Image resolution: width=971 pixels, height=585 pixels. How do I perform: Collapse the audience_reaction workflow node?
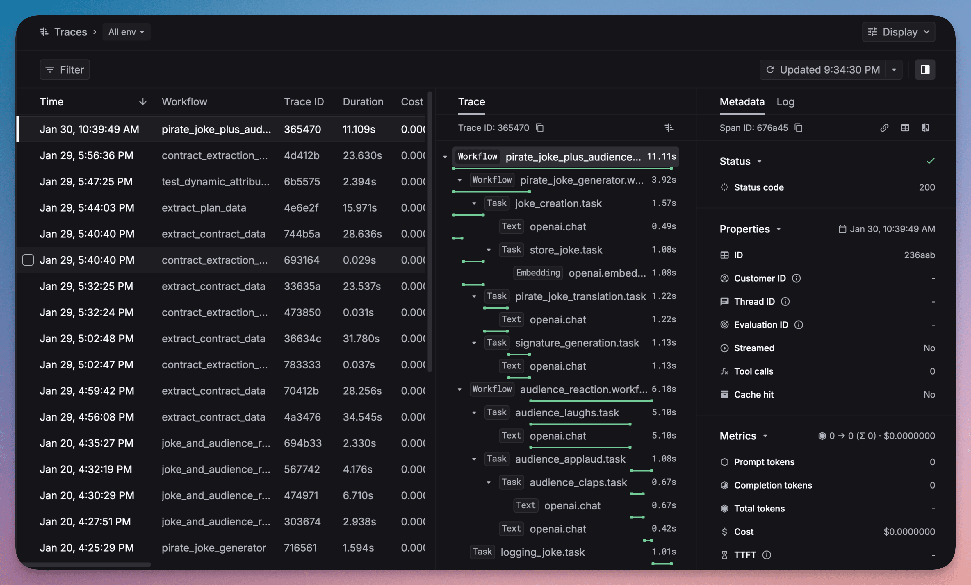point(459,389)
